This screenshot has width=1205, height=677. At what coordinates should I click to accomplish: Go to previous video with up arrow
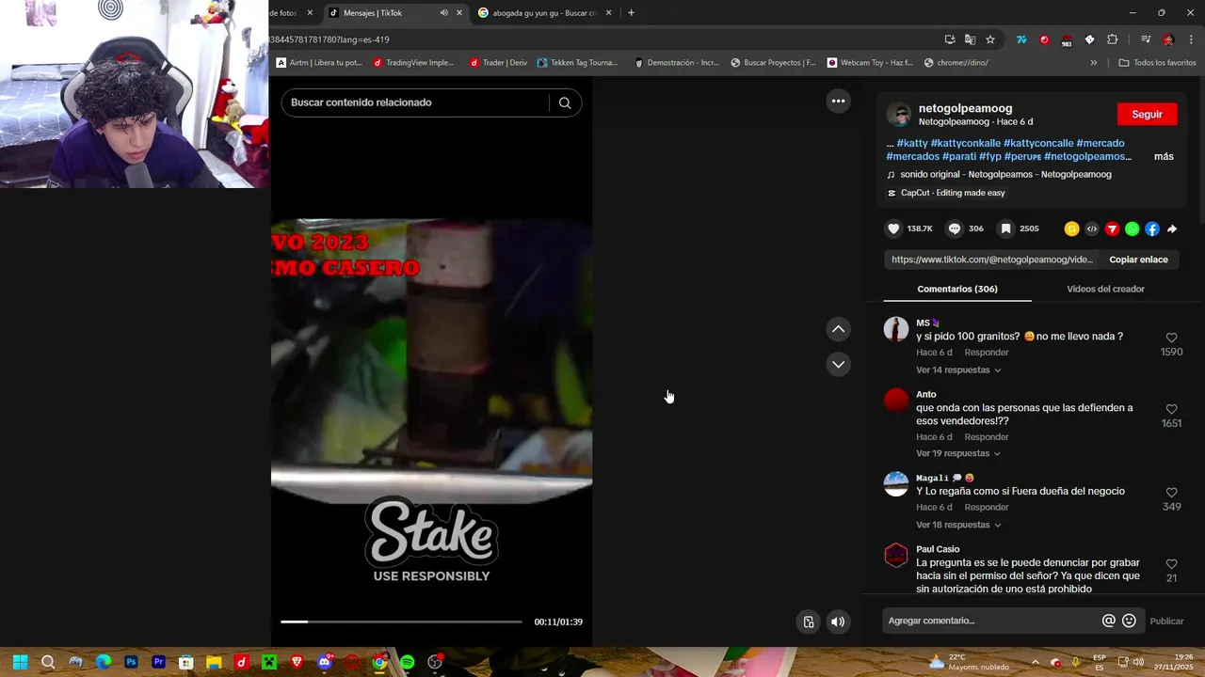tap(838, 329)
